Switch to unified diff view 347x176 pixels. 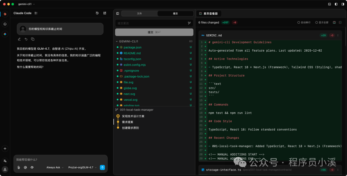334,22
